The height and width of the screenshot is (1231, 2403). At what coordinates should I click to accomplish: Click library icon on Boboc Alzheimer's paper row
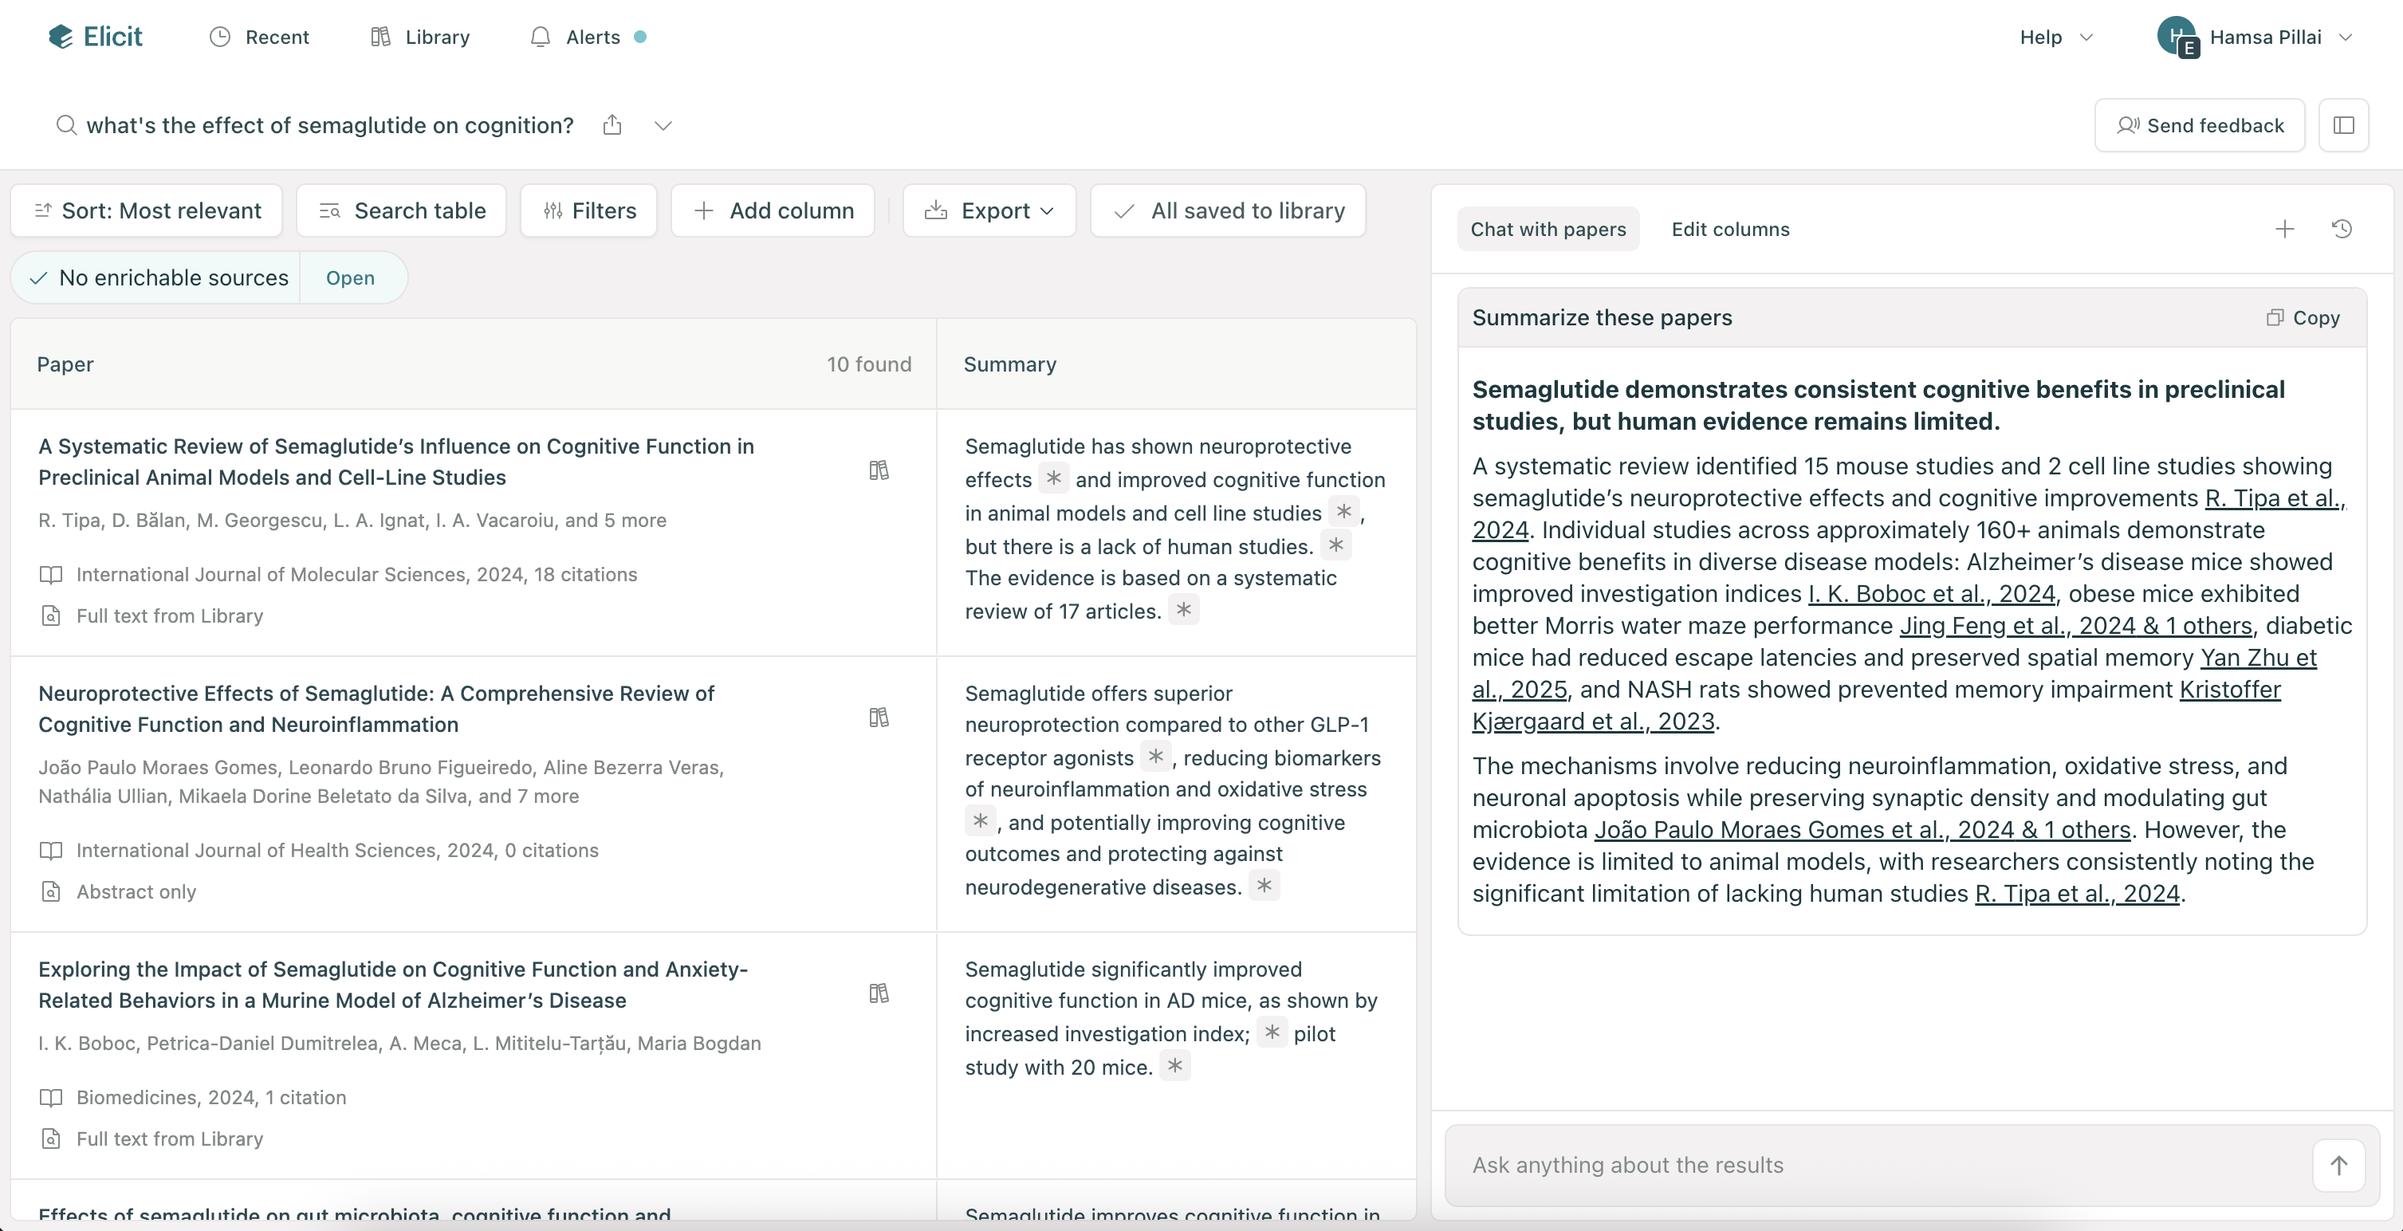point(879,993)
